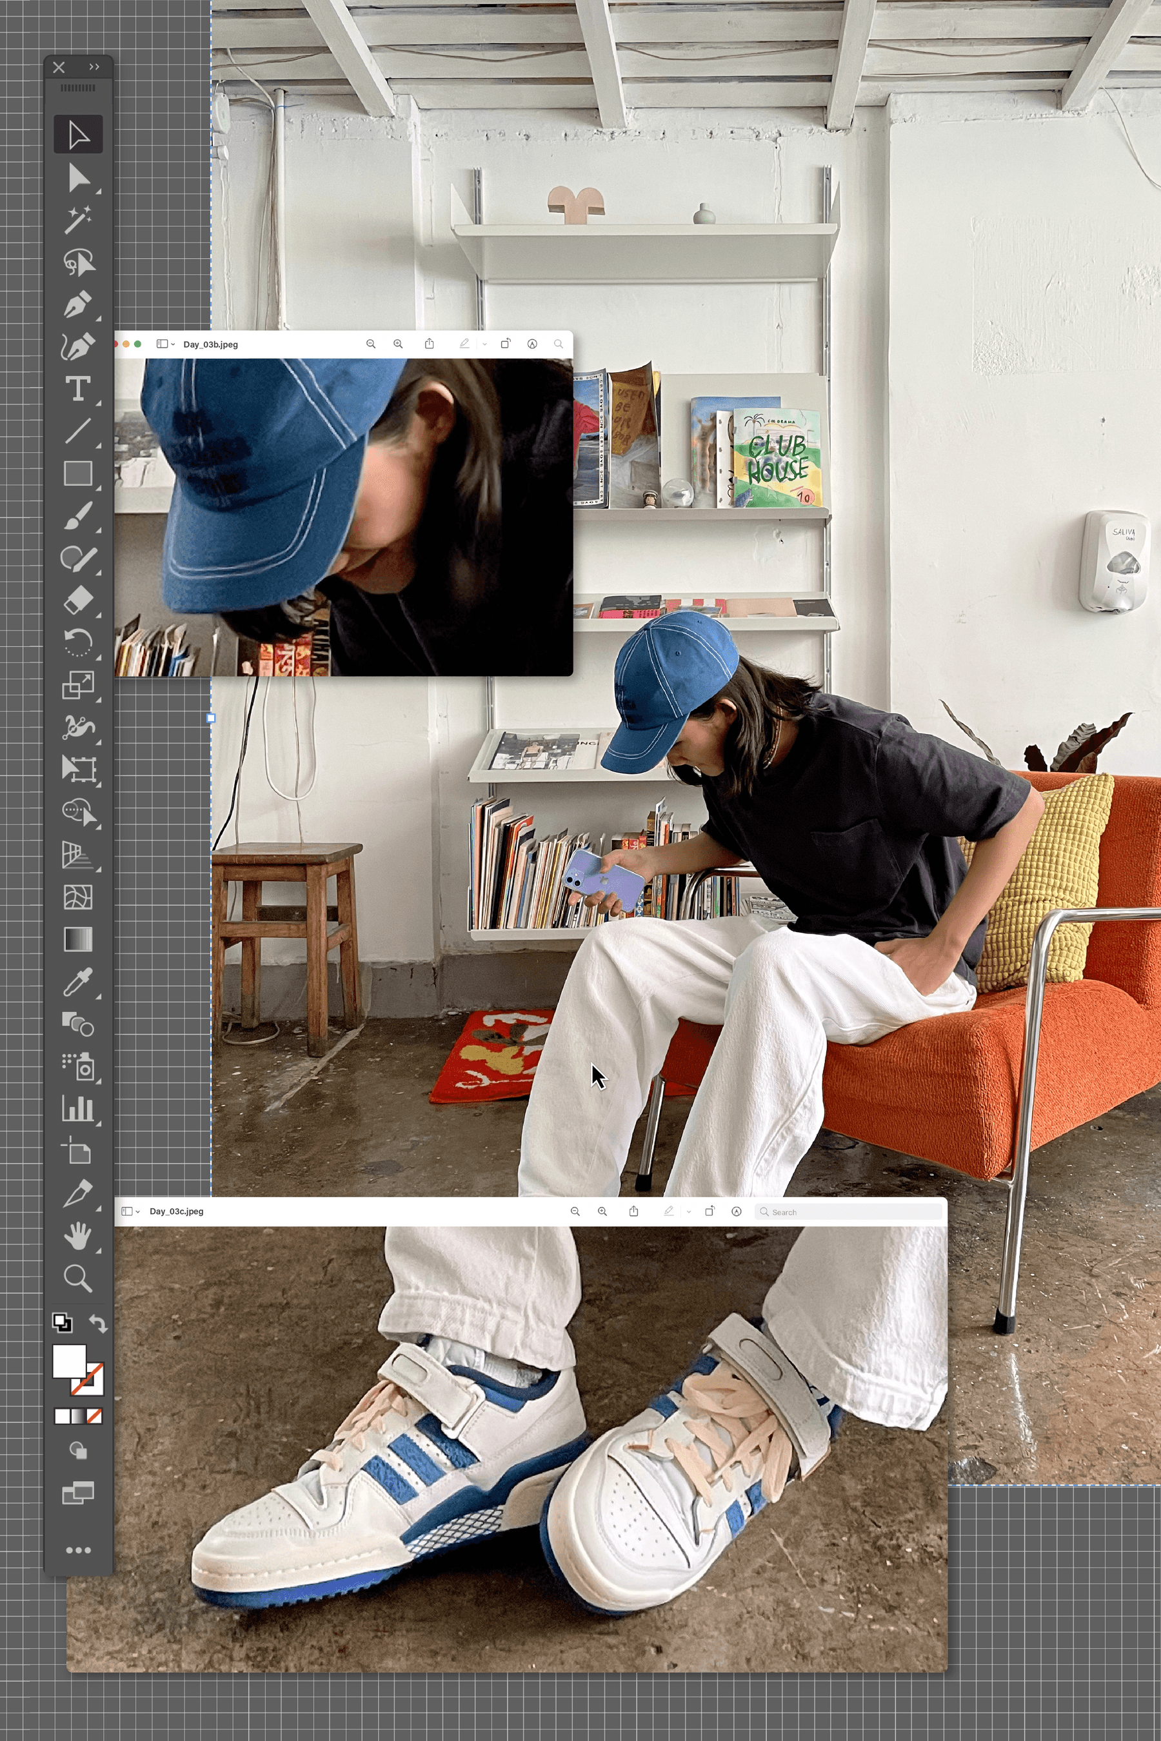Choose the Pen tool in the toolbar

coord(78,304)
